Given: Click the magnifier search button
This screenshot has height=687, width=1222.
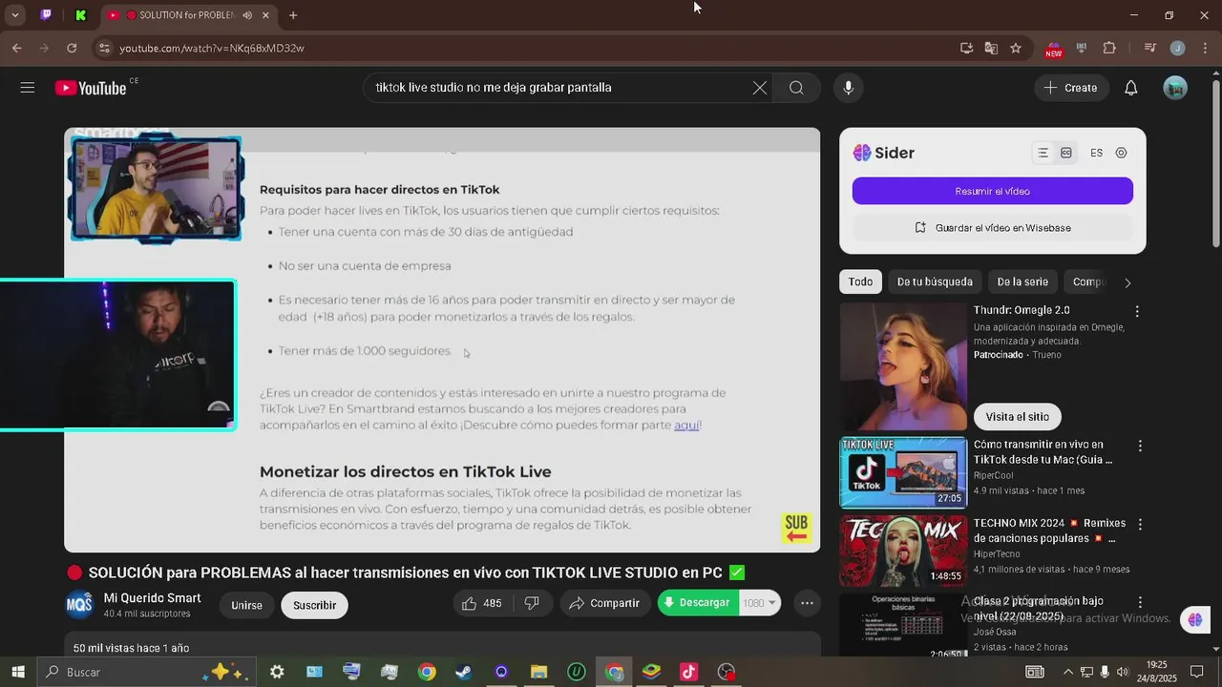Looking at the screenshot, I should pyautogui.click(x=796, y=88).
